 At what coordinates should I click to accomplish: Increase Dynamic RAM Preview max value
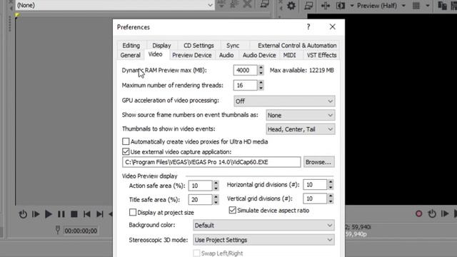[261, 68]
